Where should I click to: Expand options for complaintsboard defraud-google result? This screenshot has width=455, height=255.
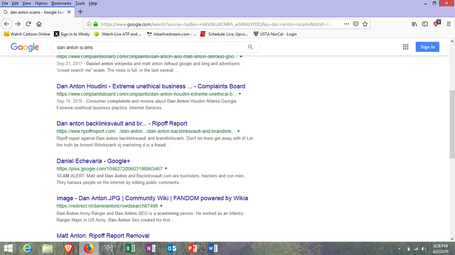point(241,57)
